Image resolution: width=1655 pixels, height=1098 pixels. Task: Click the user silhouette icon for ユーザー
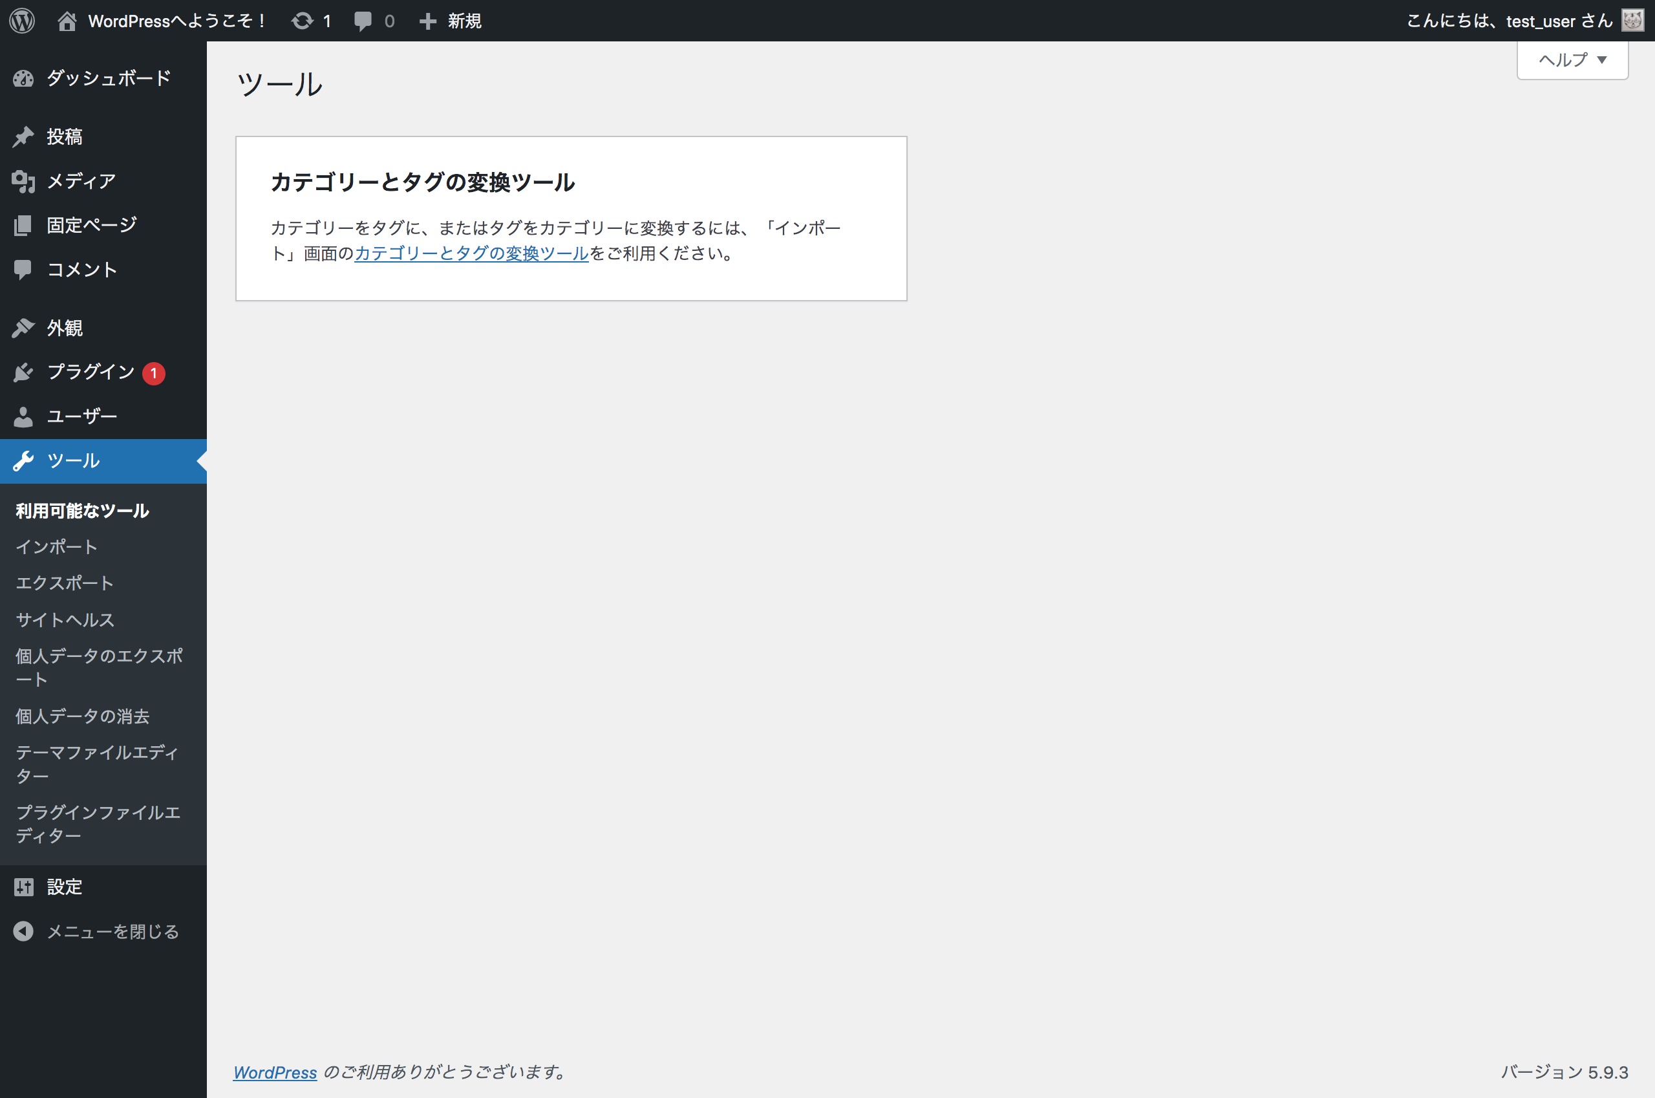point(23,416)
